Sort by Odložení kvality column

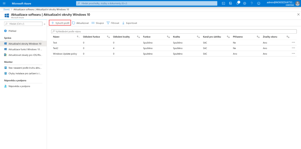(x=138, y=37)
